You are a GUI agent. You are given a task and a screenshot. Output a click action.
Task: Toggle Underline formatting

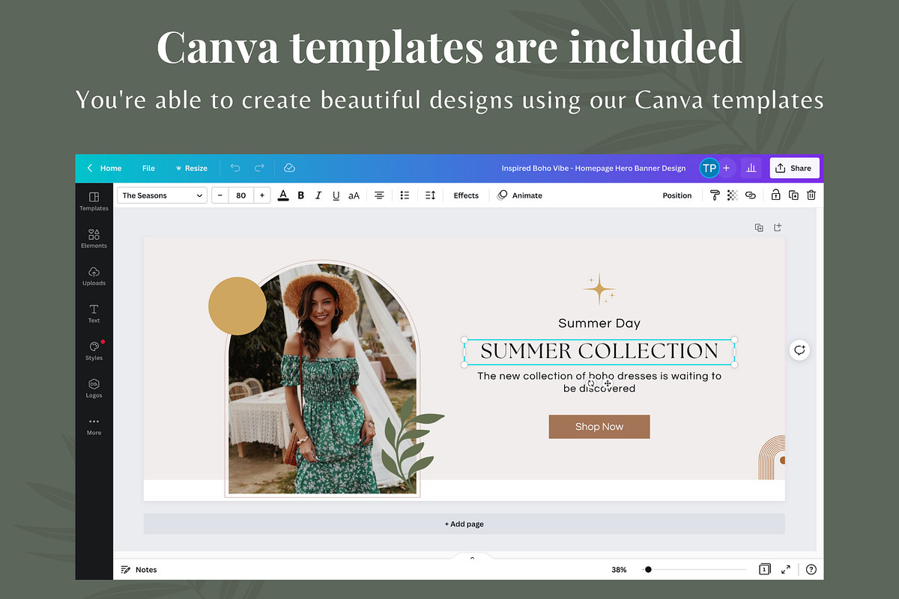336,195
